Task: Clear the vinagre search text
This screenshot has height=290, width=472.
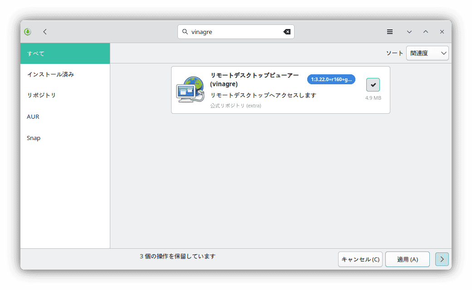Action: click(287, 32)
